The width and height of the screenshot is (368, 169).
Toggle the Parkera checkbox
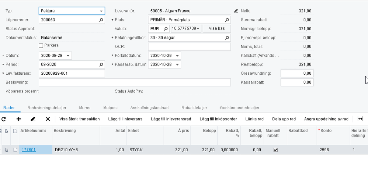click(x=41, y=46)
